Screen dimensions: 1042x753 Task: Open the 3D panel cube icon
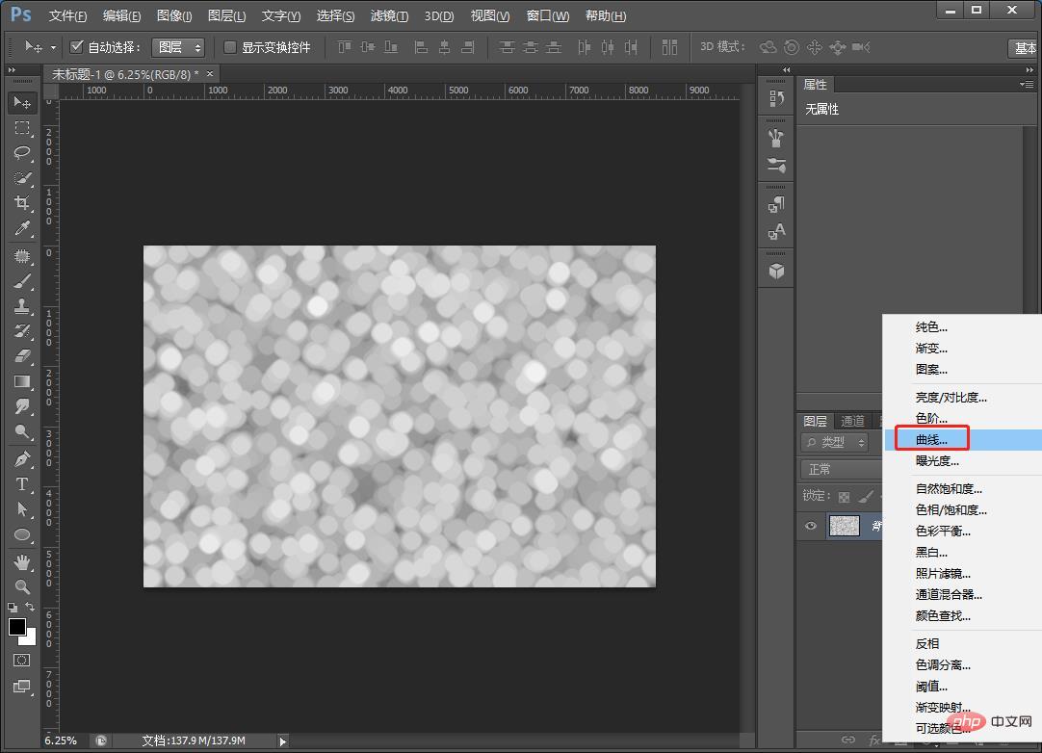[x=776, y=272]
